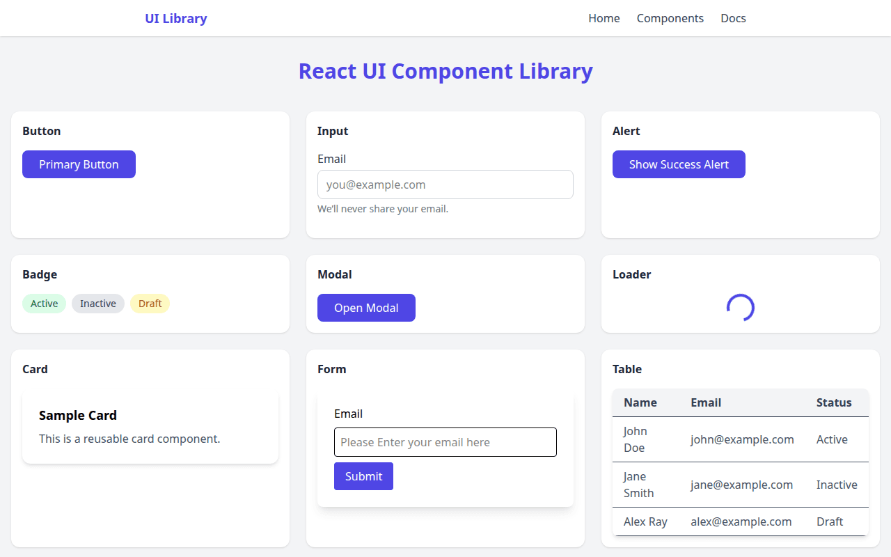The image size is (891, 557).
Task: Click the Open Modal button
Action: (x=366, y=308)
